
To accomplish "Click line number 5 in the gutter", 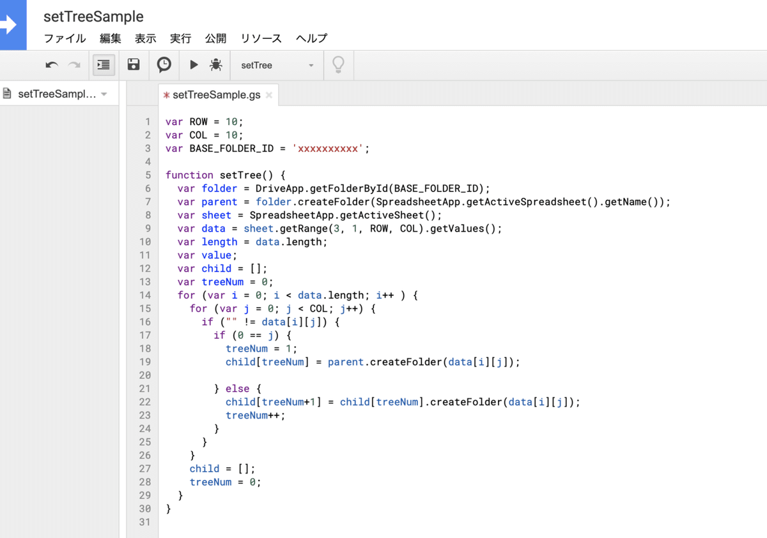I will pos(148,175).
